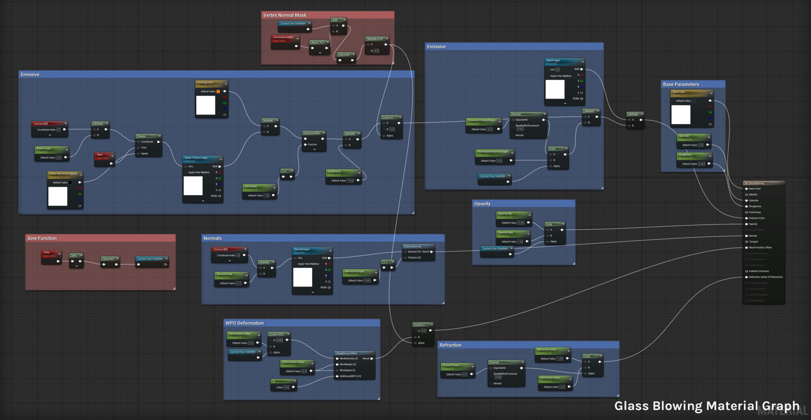The width and height of the screenshot is (811, 420).
Task: Collapse the Base Color node preview
Action: pos(711,93)
